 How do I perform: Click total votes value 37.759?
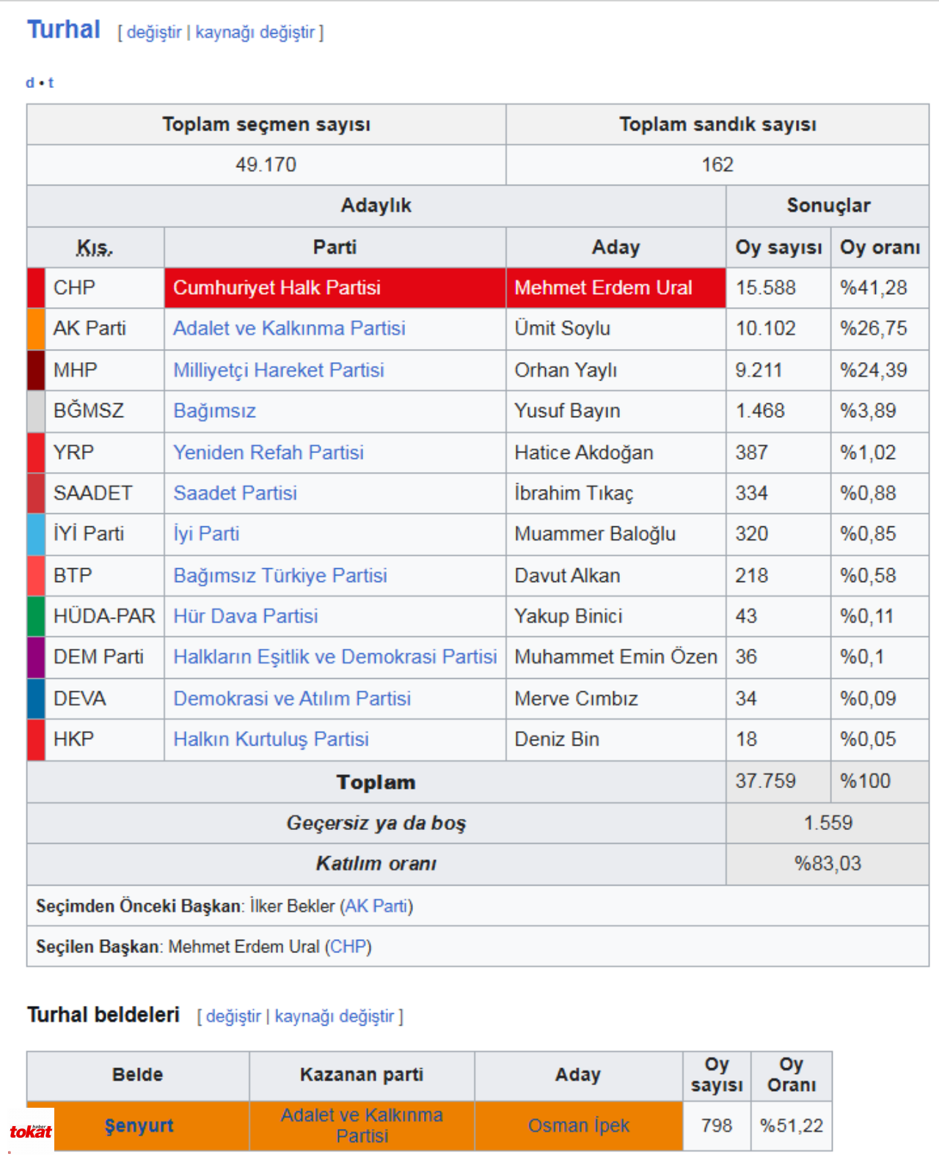tap(766, 781)
